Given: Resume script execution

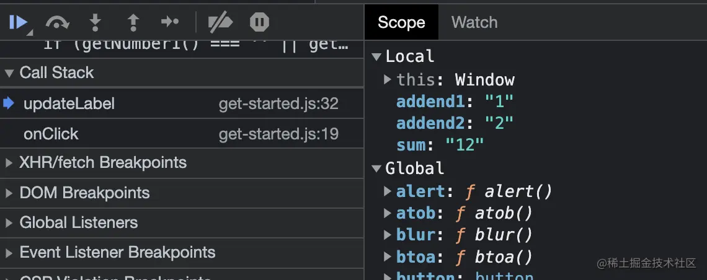Looking at the screenshot, I should [x=19, y=22].
